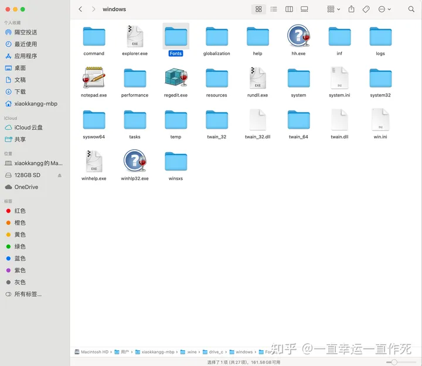Open the twain_64 folder
This screenshot has height=366, width=422.
tap(298, 120)
